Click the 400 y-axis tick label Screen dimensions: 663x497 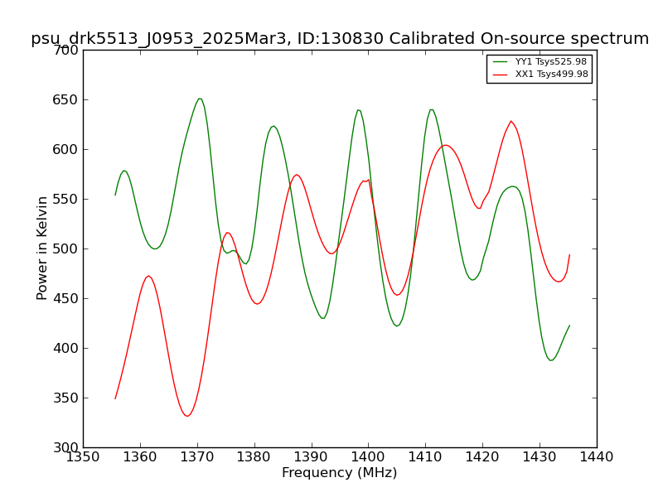tap(65, 348)
